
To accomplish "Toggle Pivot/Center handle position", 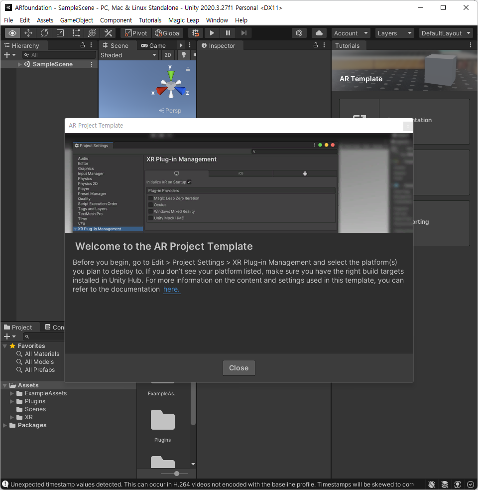I will (x=136, y=33).
